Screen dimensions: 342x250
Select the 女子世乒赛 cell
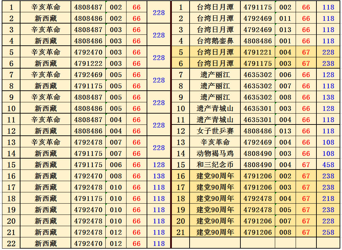(x=215, y=131)
